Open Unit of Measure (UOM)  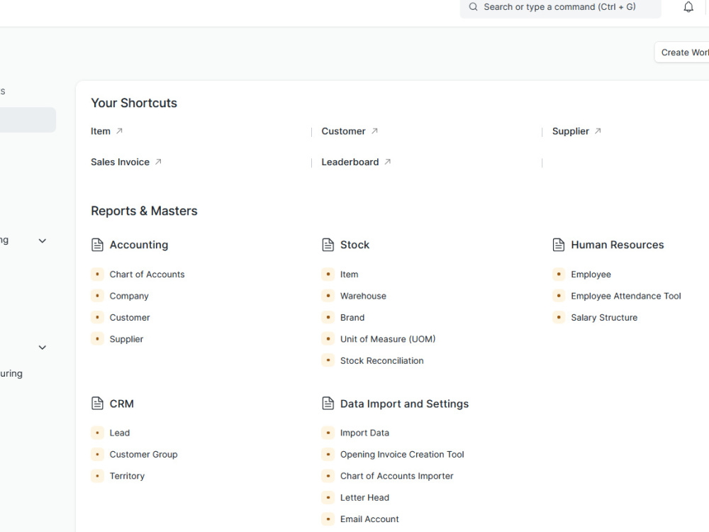(x=388, y=339)
